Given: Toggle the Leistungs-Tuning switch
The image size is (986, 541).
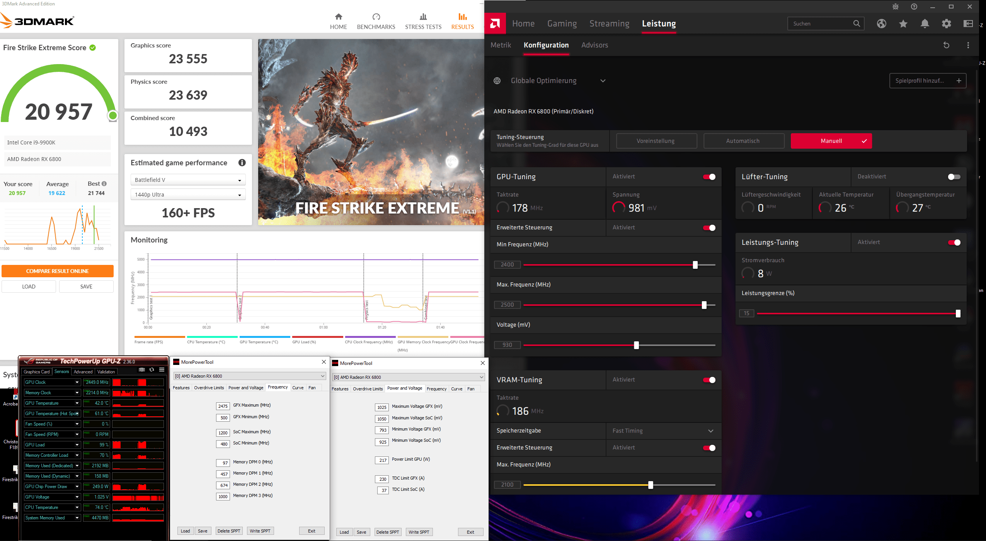Looking at the screenshot, I should click(x=954, y=243).
